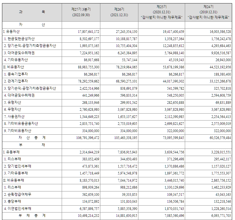Viewport: 235px width, 220px height.
Task: Click value 12,248,855,612
Action: 173,46
